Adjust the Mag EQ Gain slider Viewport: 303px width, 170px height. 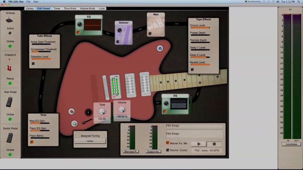pyautogui.click(x=40, y=123)
